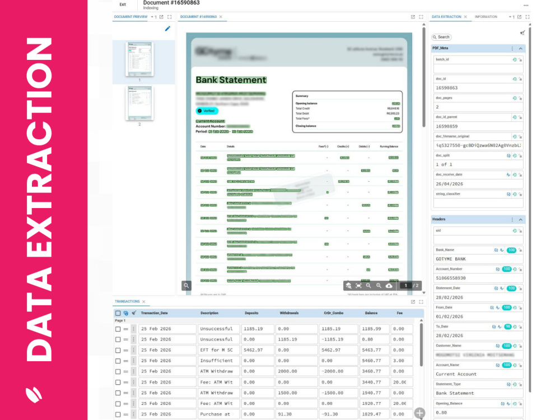Screen dimensions: 560x420
Task: Click the document inspect icon left of fit-to-screen
Action: pos(348,286)
